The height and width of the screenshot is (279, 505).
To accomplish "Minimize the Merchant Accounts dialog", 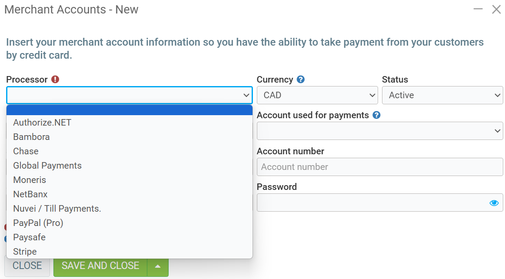I will click(478, 9).
